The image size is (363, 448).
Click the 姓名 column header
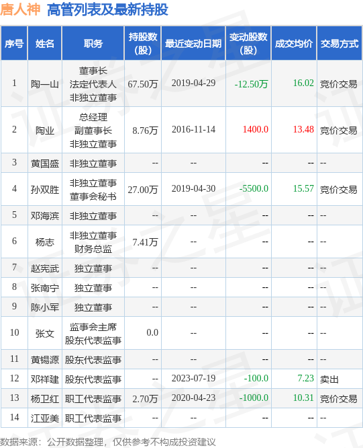(45, 44)
